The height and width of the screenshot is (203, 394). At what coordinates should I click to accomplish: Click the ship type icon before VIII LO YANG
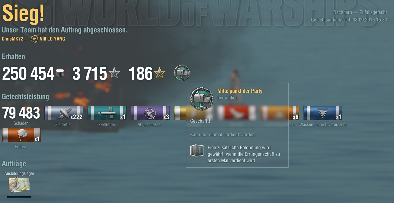(x=34, y=39)
